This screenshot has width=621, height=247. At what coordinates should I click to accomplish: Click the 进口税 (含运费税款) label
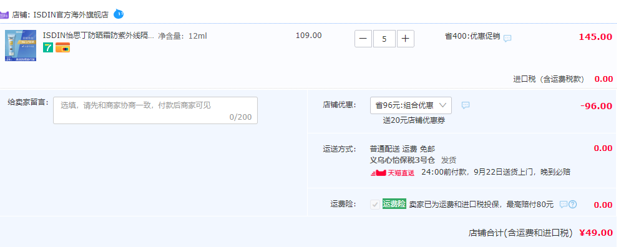(549, 79)
